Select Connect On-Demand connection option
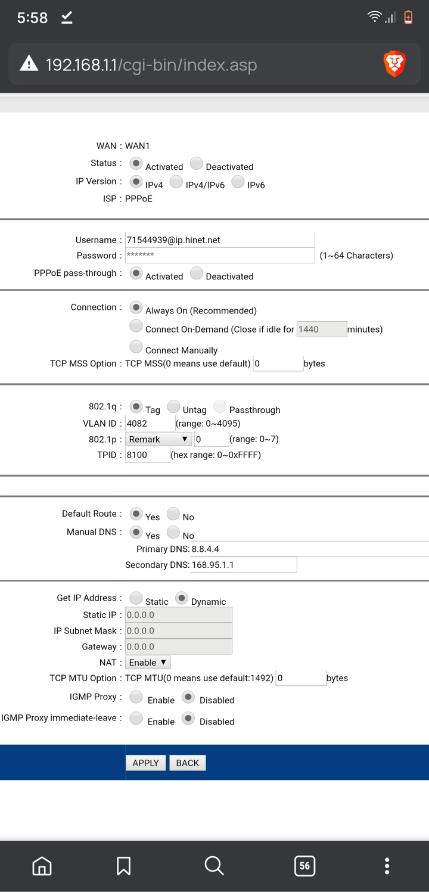This screenshot has height=892, width=429. pos(136,325)
